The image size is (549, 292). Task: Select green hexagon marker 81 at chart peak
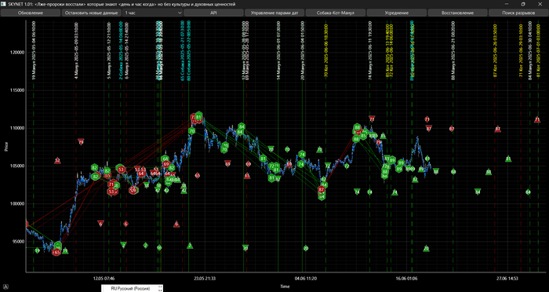click(x=199, y=116)
